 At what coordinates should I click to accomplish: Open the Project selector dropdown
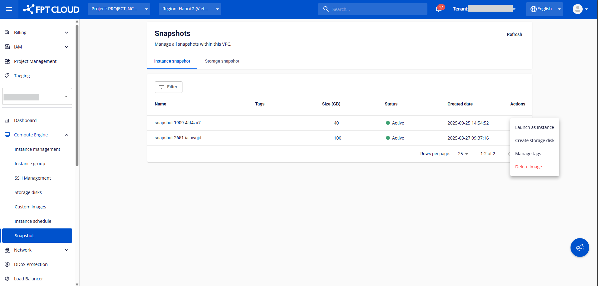119,9
